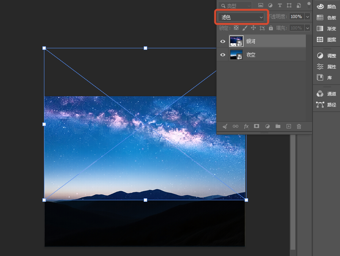Image resolution: width=340 pixels, height=256 pixels.
Task: Filter layers by pixel layer icon
Action: [x=261, y=5]
